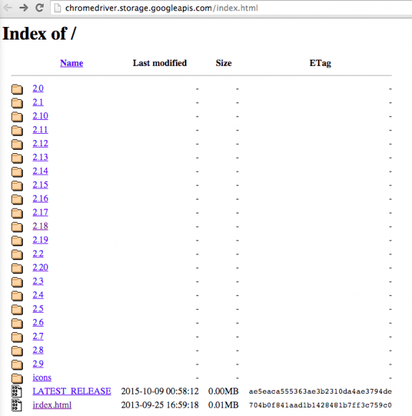Viewport: 412px width, 416px height.
Task: Click the browser reload icon
Action: point(39,8)
